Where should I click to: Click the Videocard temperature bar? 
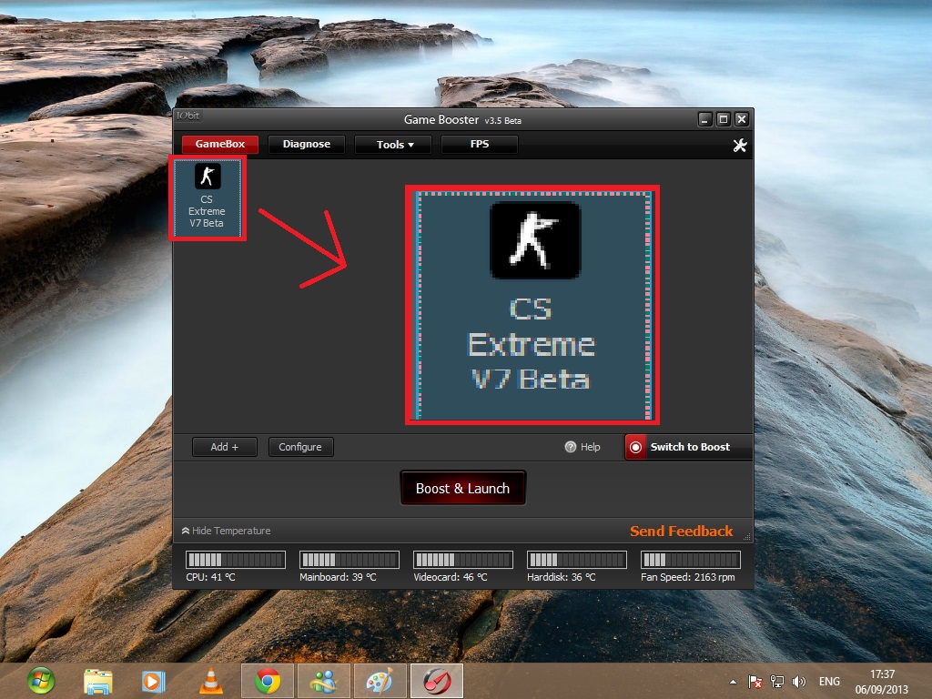point(463,560)
